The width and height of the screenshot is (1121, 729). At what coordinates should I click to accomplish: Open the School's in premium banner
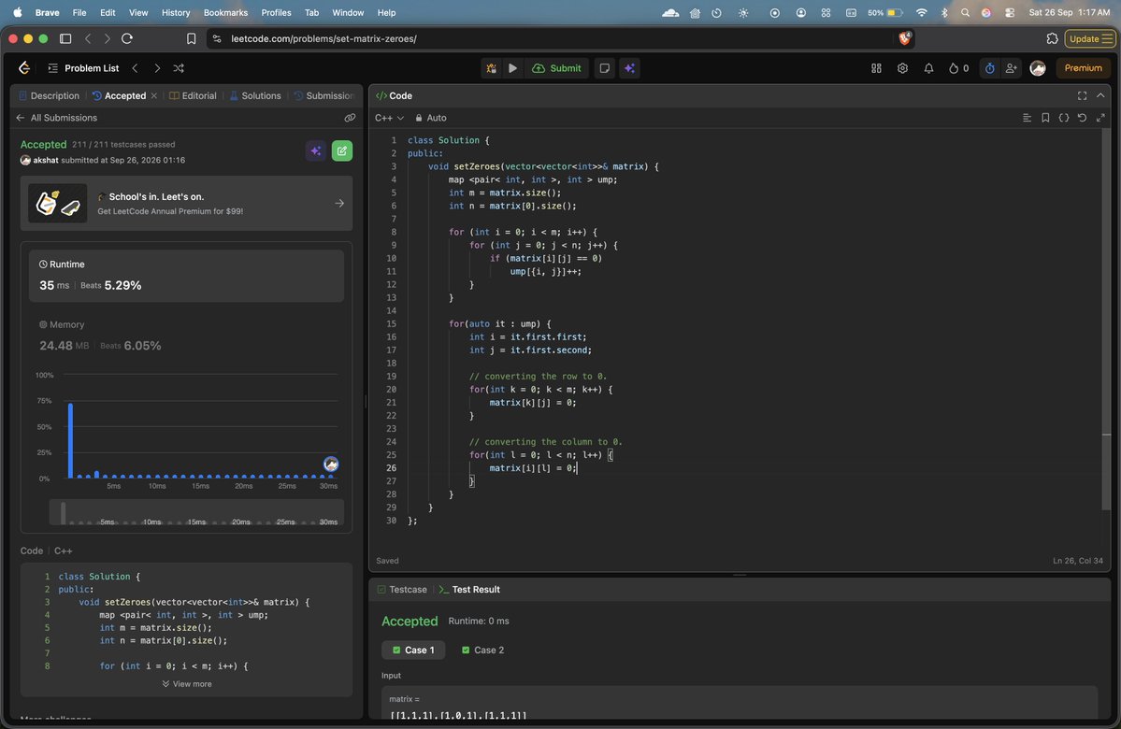tap(187, 203)
